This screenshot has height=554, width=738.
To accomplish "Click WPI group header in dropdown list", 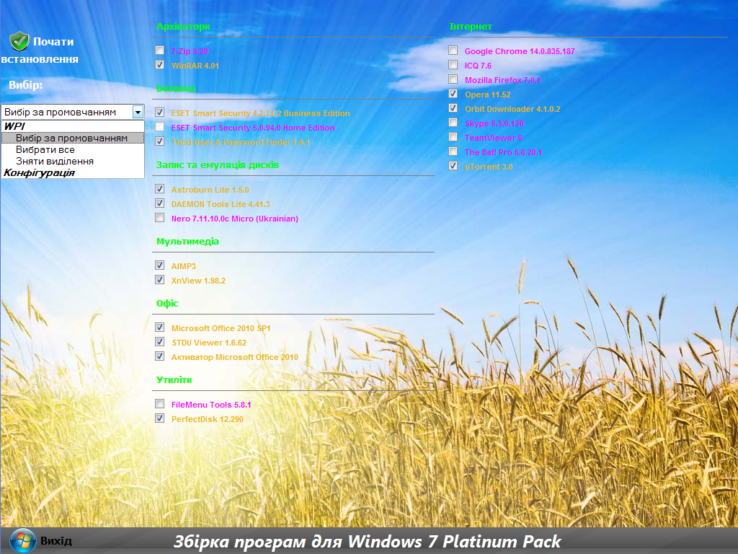I will (14, 126).
